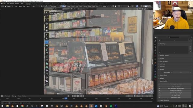Open the Depth Surface dropdown
This screenshot has width=193, height=108.
click(x=57, y=9)
